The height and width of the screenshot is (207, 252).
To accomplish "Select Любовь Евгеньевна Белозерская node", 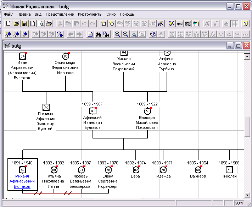I will [81, 170].
